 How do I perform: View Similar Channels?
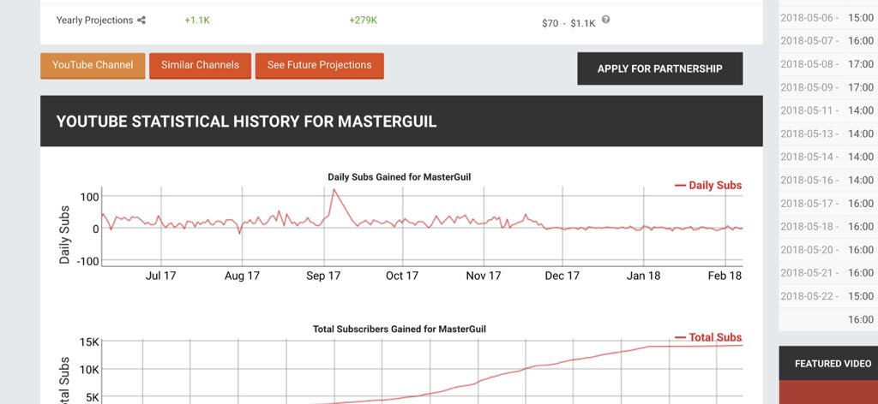tap(200, 65)
